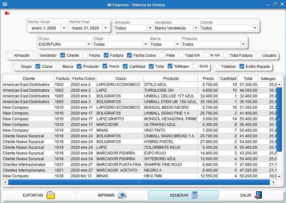Expand the Grupo dropdown showing ESCRITURA
The height and width of the screenshot is (203, 286).
coord(89,44)
